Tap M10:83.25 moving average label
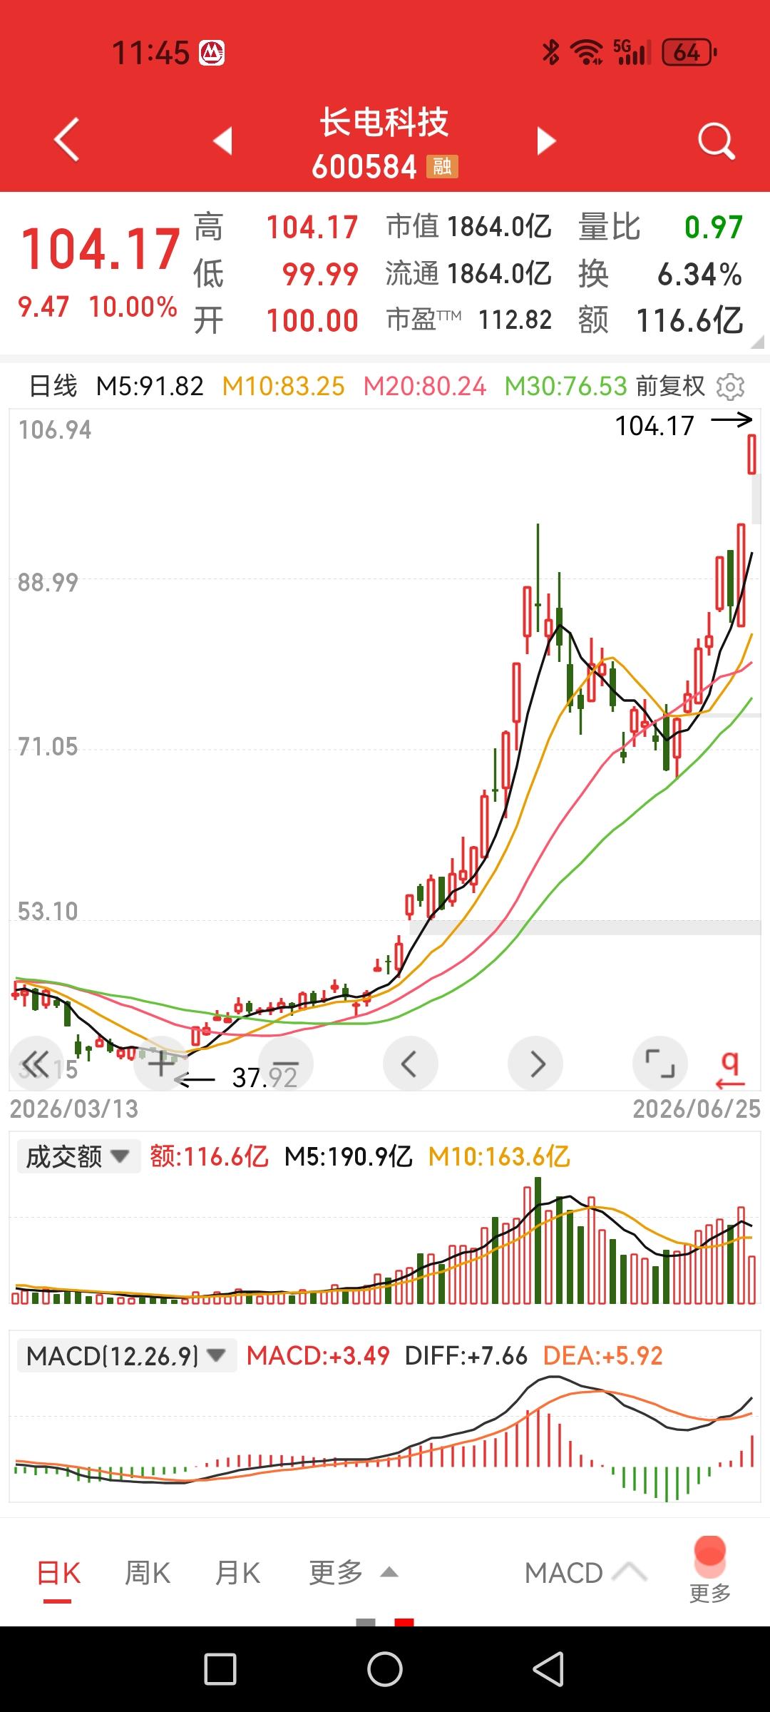Viewport: 770px width, 1712px height. click(284, 386)
